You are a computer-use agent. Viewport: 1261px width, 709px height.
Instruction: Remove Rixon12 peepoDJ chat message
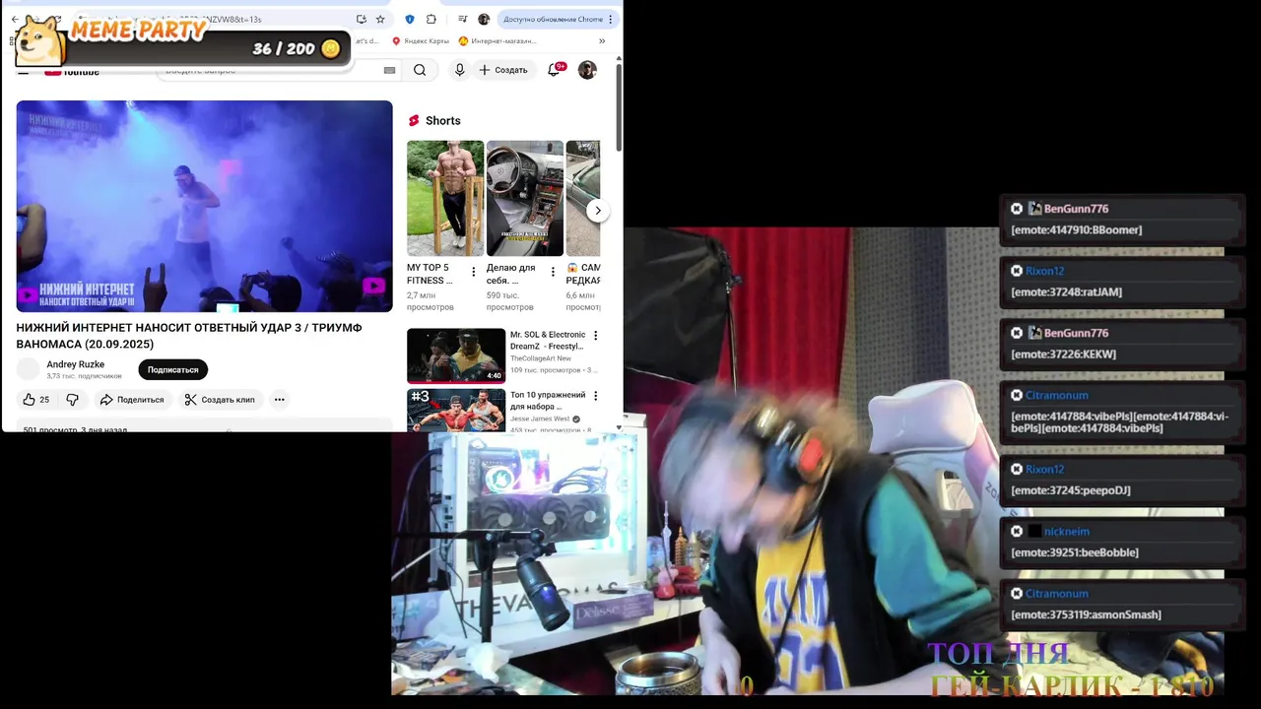1017,470
